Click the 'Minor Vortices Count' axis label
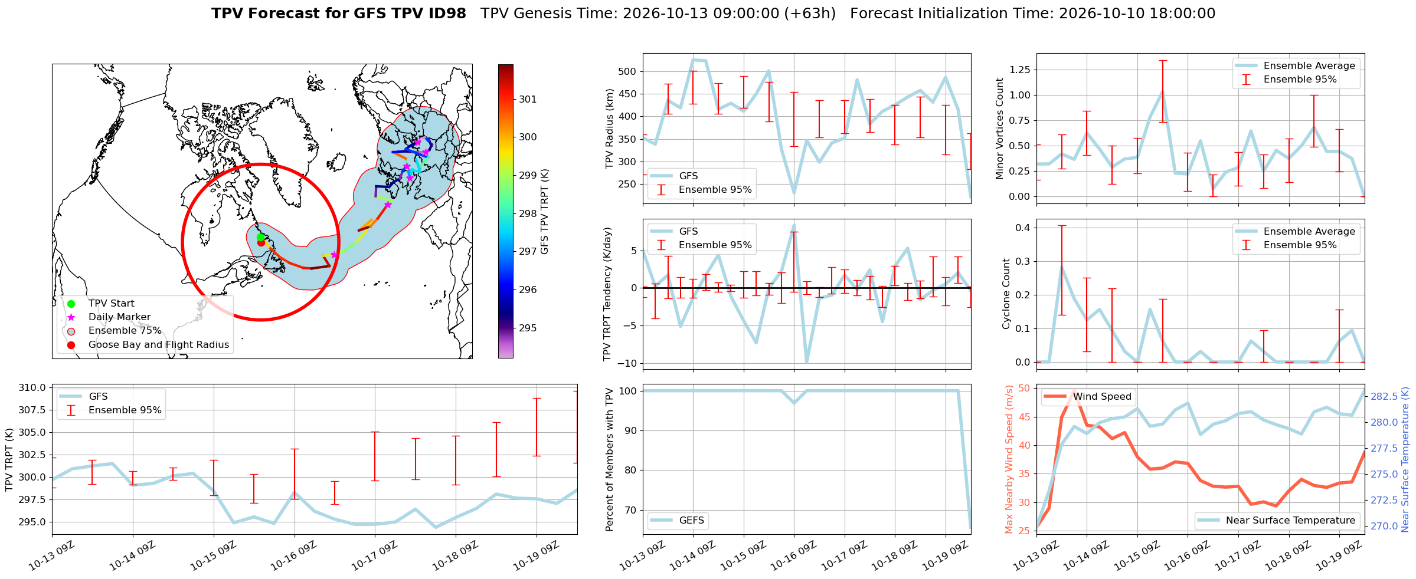This screenshot has width=1416, height=579. [999, 129]
